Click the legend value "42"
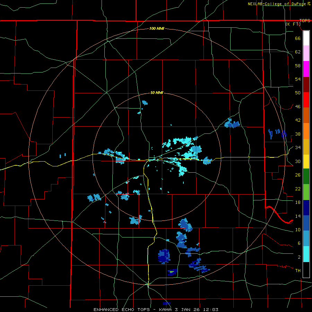312x312 pixels. [298, 120]
